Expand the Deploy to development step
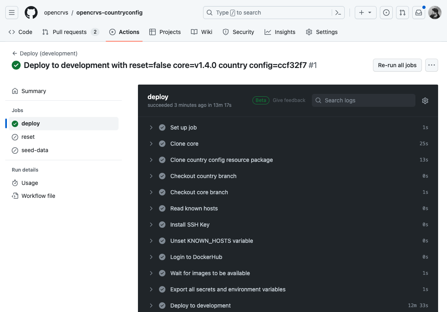 pyautogui.click(x=151, y=306)
